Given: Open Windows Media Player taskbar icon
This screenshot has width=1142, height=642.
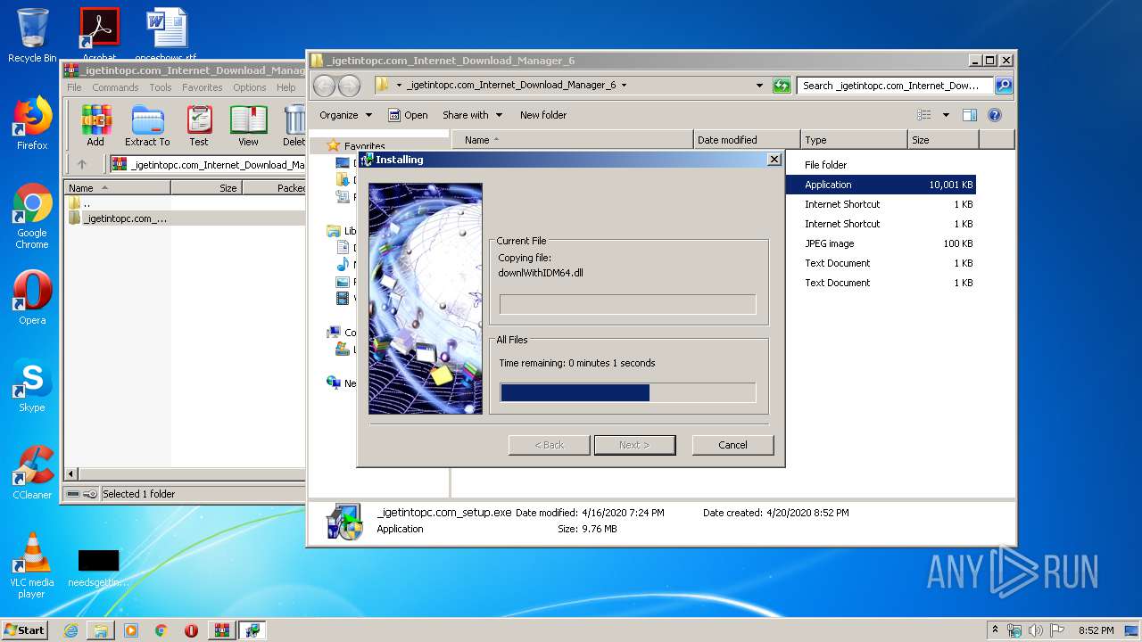Looking at the screenshot, I should [131, 630].
